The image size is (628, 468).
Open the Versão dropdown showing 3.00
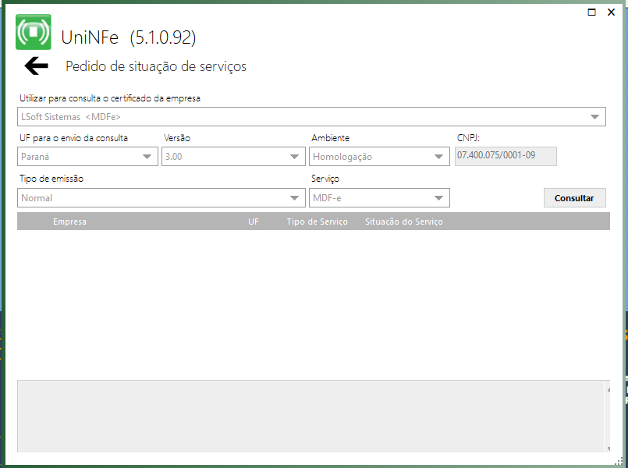233,157
